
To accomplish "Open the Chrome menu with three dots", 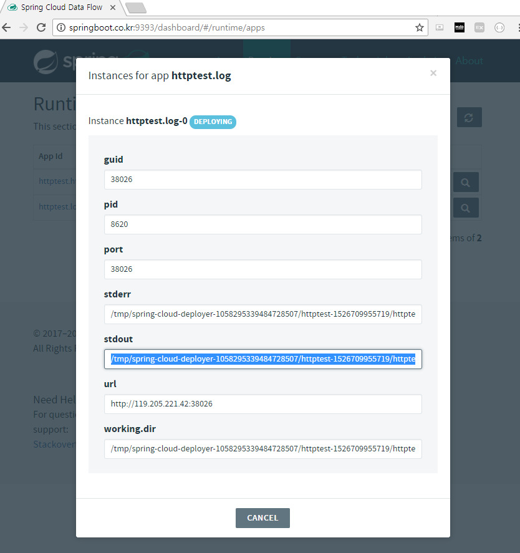I will coord(516,27).
